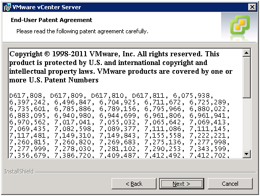The height and width of the screenshot is (196, 260).
Task: Select patent number 7,155,558
Action: [163, 136]
